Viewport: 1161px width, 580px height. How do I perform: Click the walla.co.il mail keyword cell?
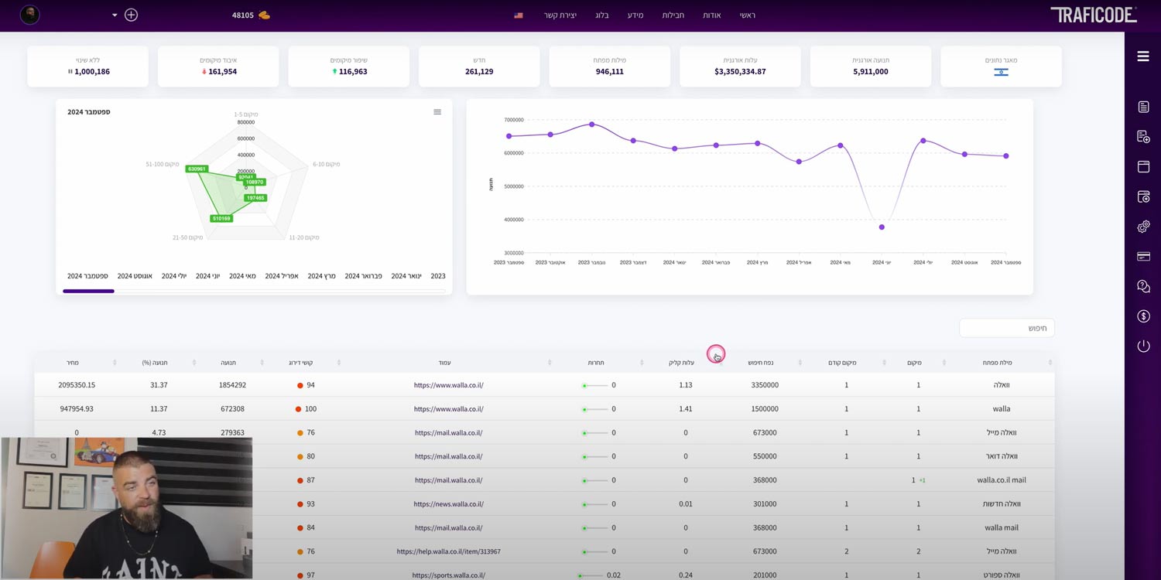click(x=1002, y=480)
